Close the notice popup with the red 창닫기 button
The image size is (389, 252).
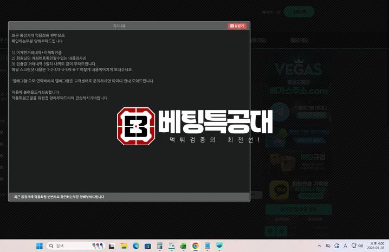[x=237, y=26]
